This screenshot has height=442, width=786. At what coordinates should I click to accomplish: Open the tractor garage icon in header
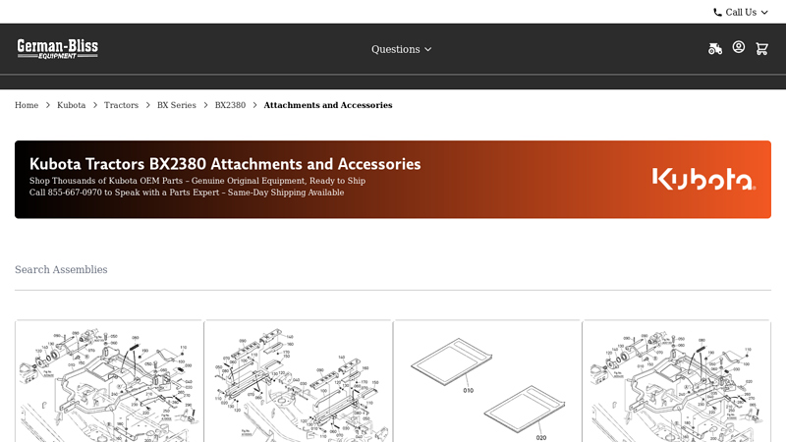715,48
